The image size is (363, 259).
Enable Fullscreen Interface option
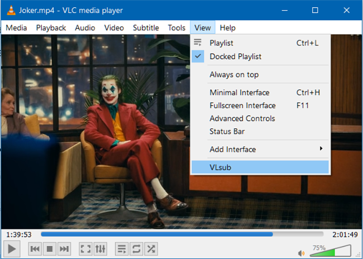point(260,105)
